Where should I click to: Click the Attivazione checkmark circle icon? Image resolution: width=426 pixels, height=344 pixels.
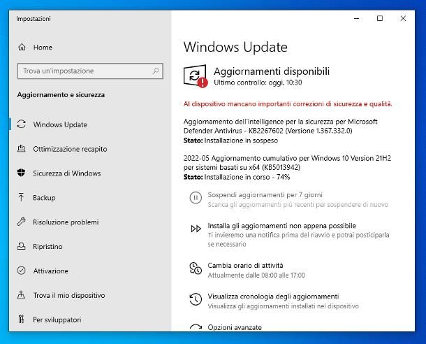pos(21,271)
